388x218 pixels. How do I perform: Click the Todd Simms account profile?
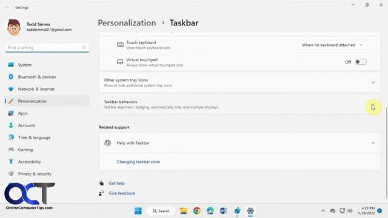(39, 27)
